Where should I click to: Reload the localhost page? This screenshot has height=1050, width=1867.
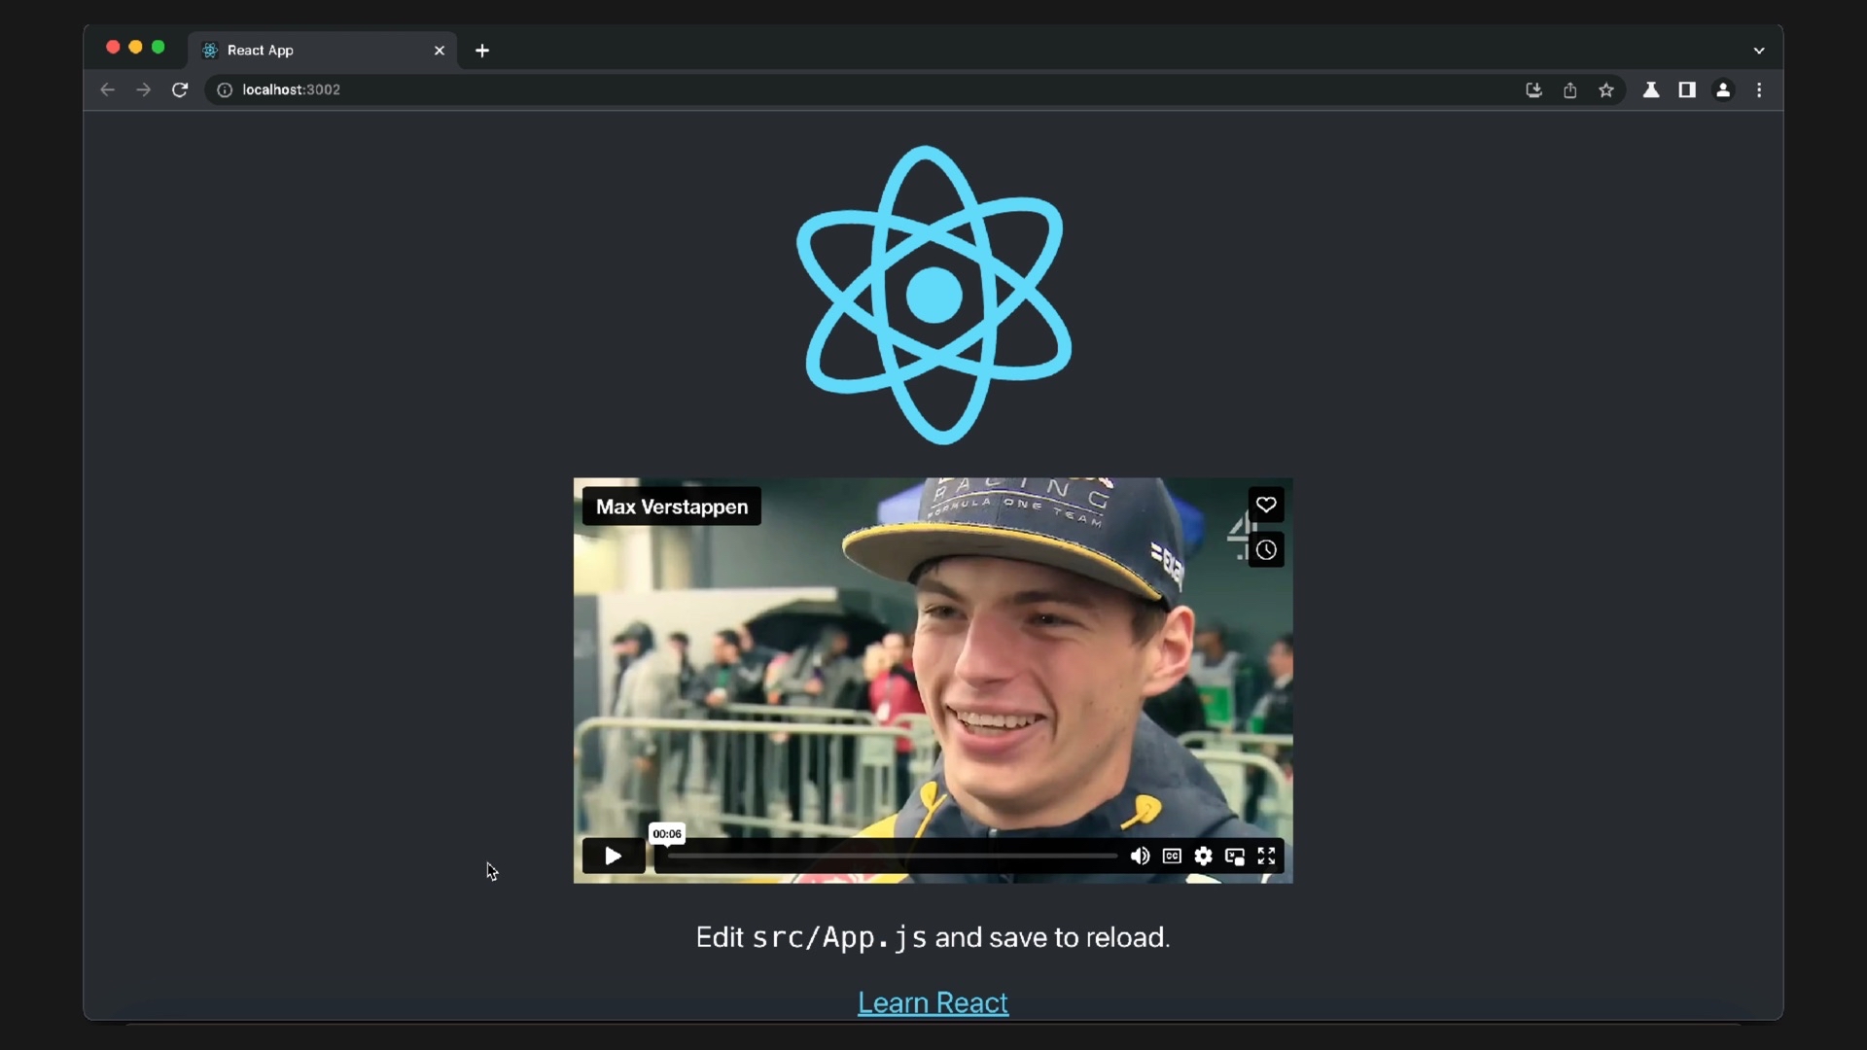[180, 89]
